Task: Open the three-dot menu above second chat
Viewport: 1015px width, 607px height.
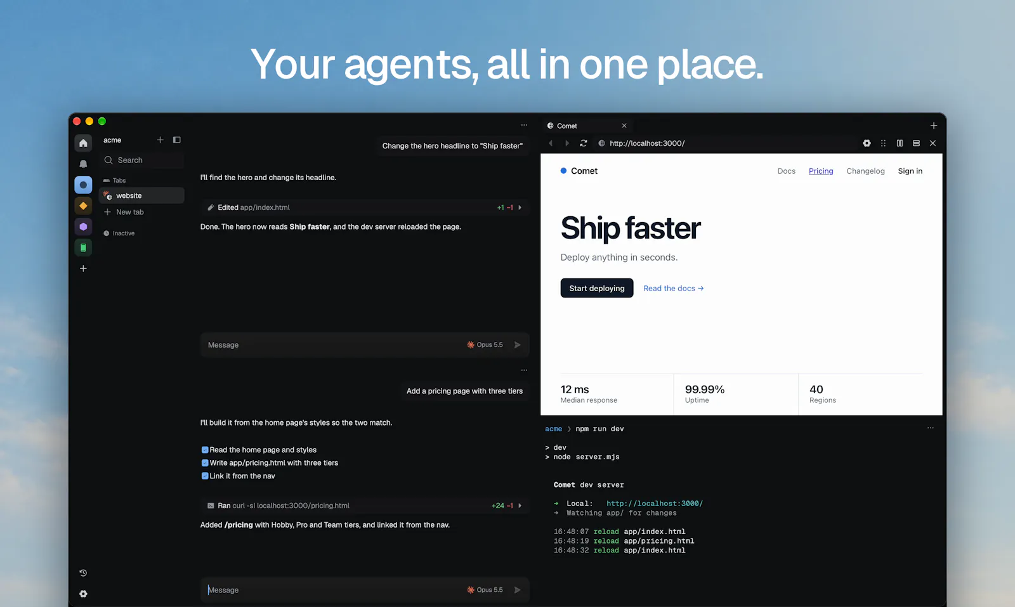Action: [x=524, y=370]
